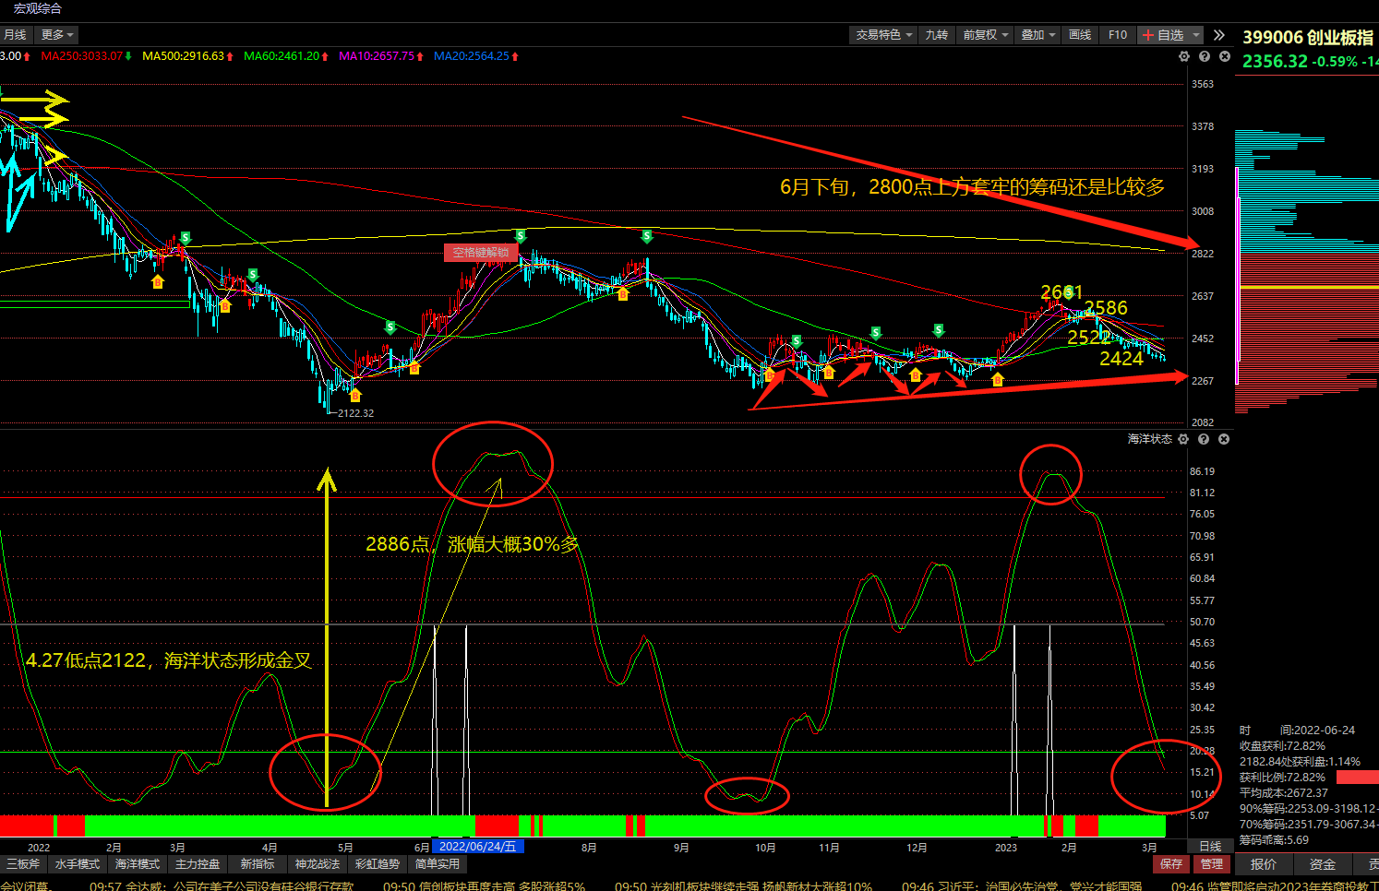The width and height of the screenshot is (1379, 891).
Task: Open 叠加 overlay dropdown
Action: [x=1038, y=35]
